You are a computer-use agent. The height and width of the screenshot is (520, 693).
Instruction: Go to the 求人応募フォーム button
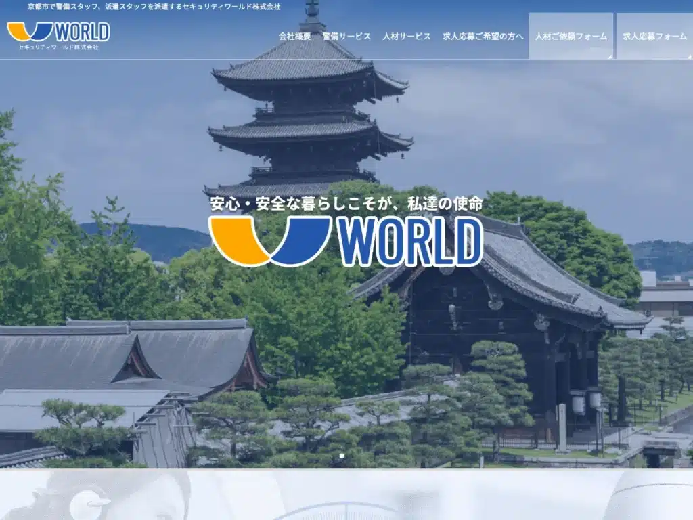pos(654,37)
